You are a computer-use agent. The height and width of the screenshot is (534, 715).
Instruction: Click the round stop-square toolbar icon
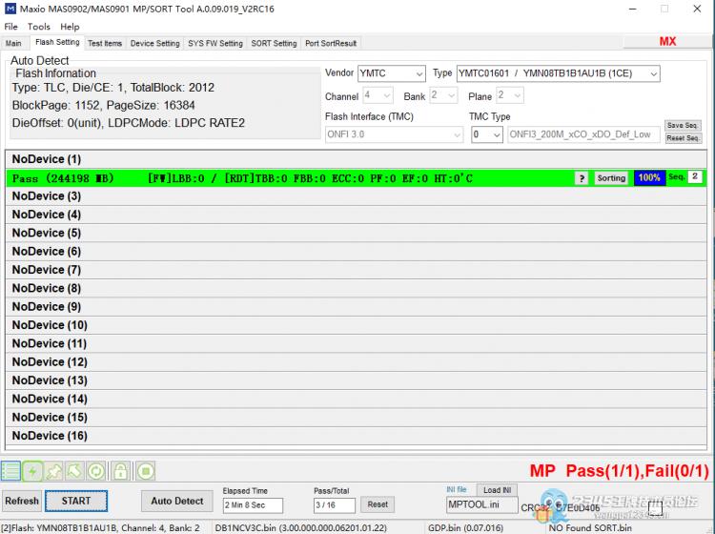click(x=146, y=471)
